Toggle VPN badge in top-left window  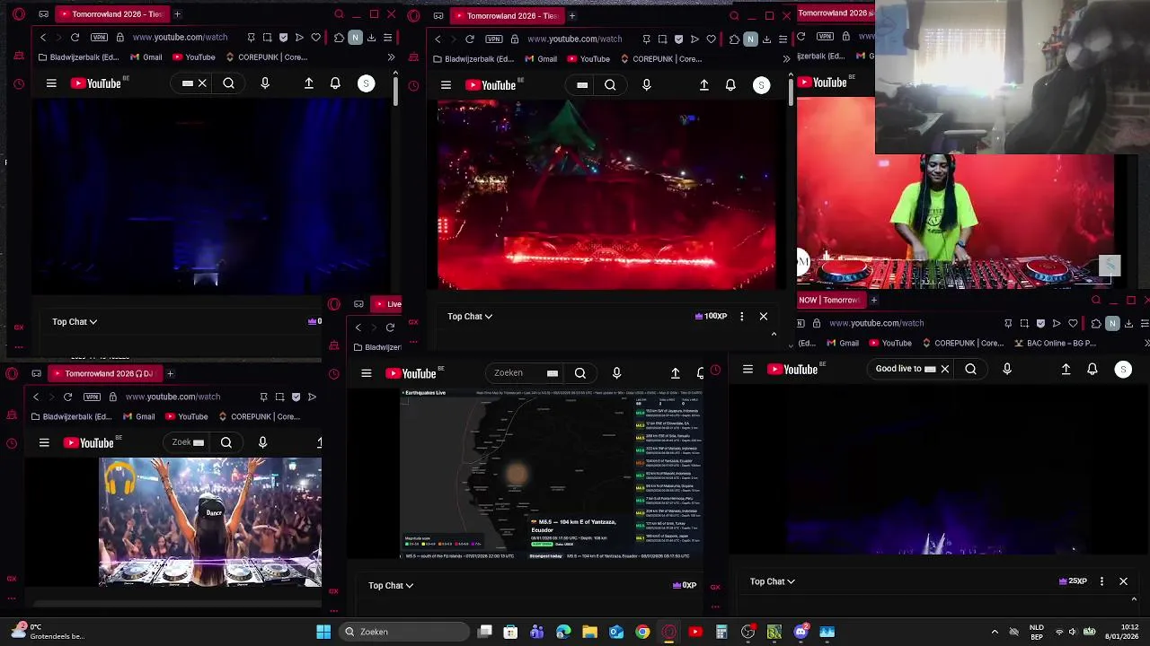pos(99,38)
